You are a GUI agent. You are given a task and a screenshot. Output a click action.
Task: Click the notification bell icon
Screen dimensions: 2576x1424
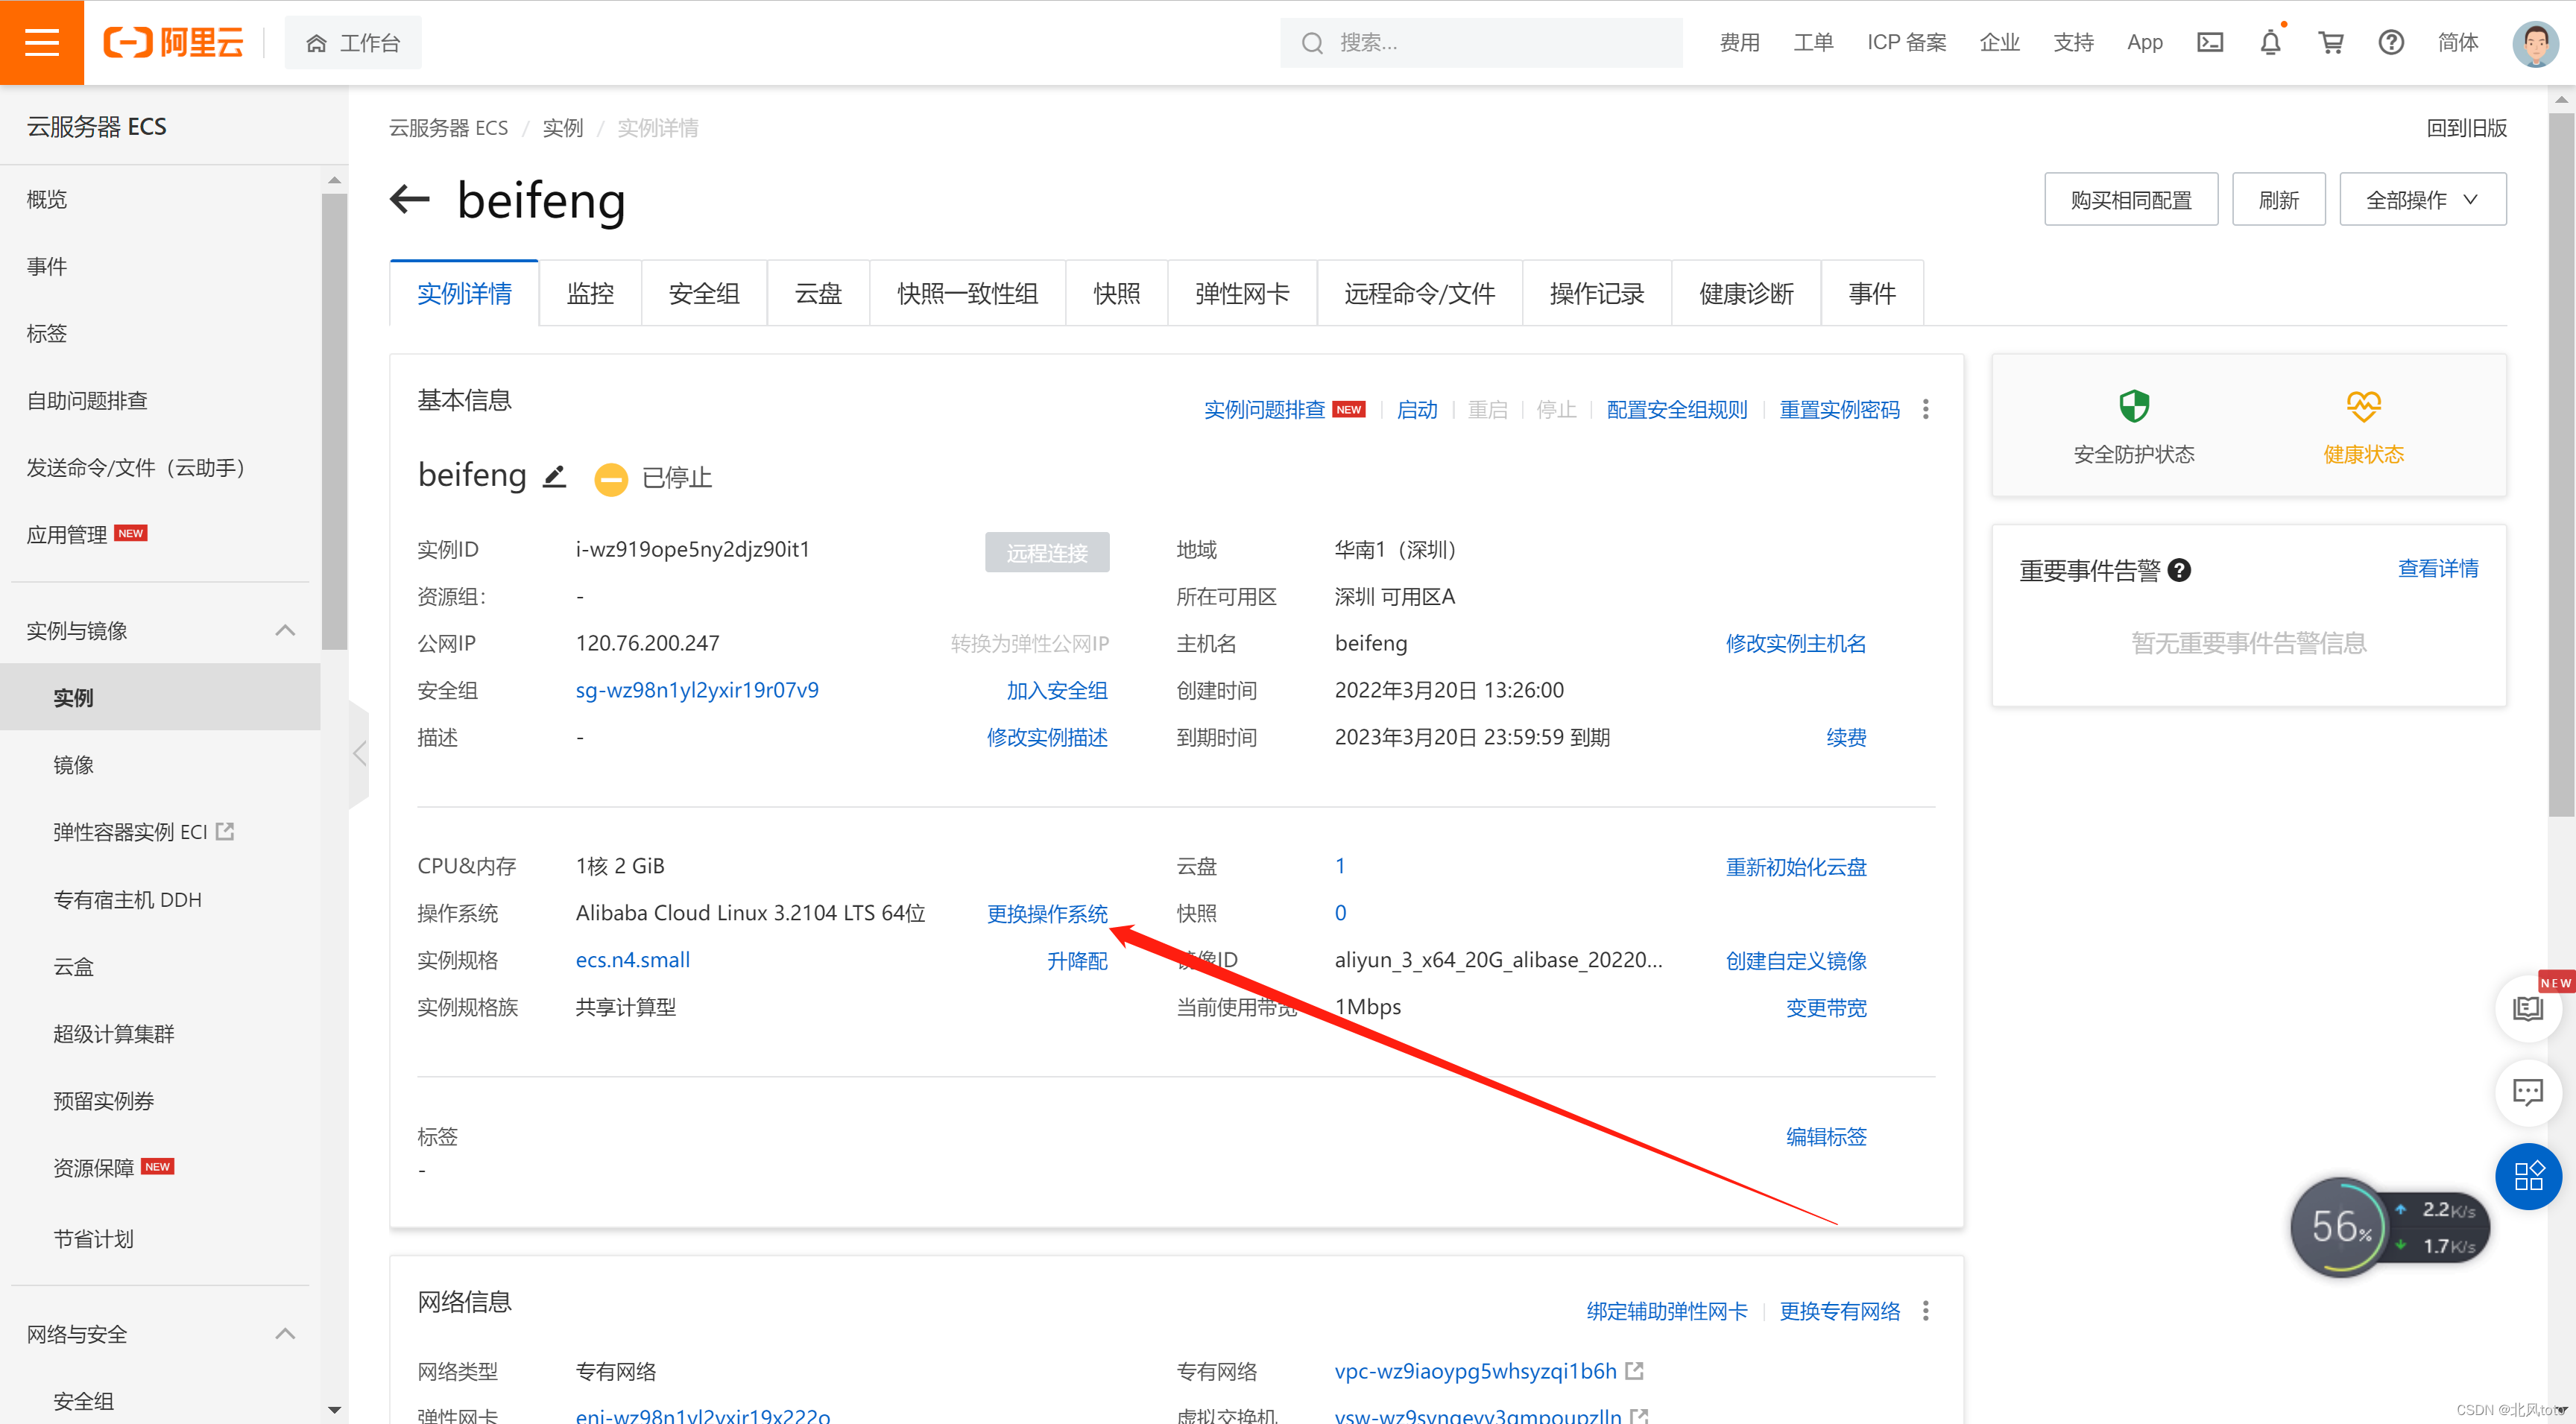(2270, 42)
